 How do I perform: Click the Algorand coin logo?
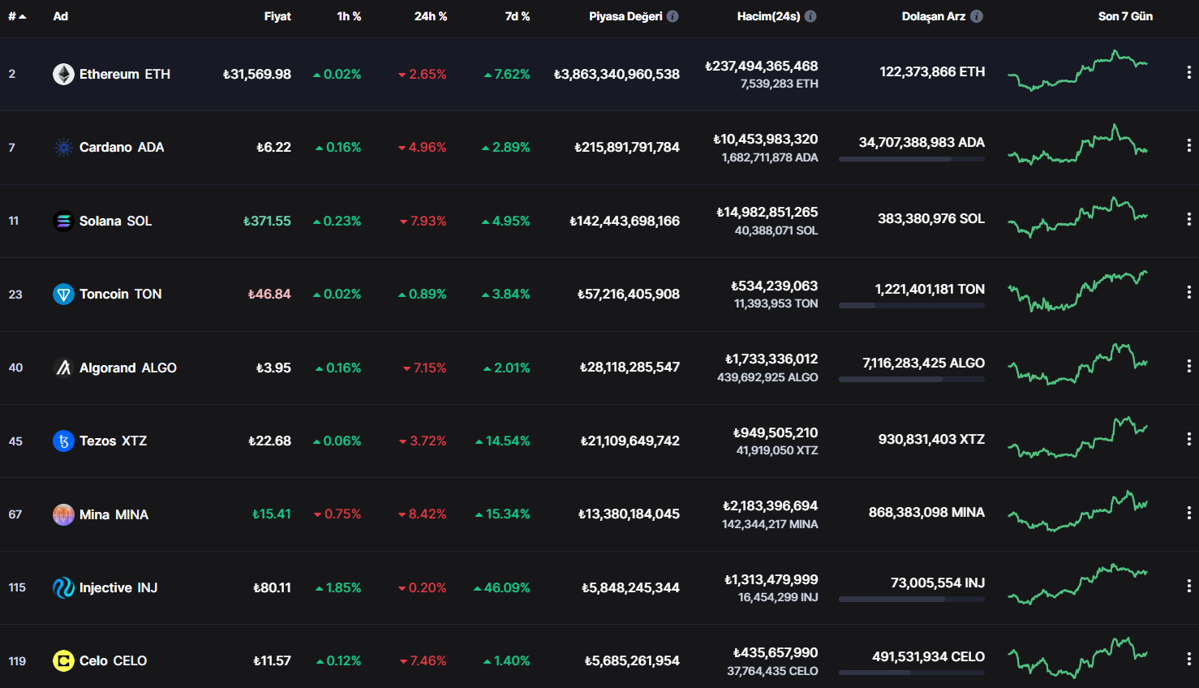click(63, 368)
